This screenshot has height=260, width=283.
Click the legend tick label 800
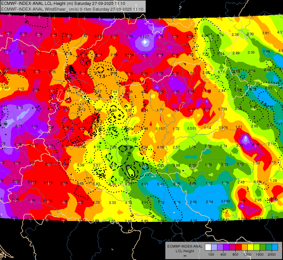click(x=235, y=255)
